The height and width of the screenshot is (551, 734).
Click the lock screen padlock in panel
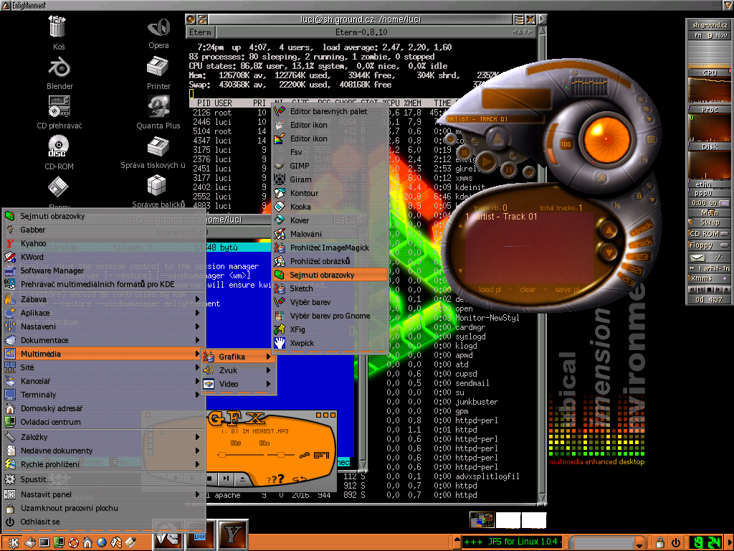tap(660, 542)
